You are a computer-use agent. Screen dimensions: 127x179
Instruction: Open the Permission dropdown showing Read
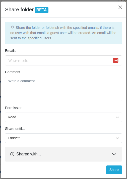[x=63, y=117]
